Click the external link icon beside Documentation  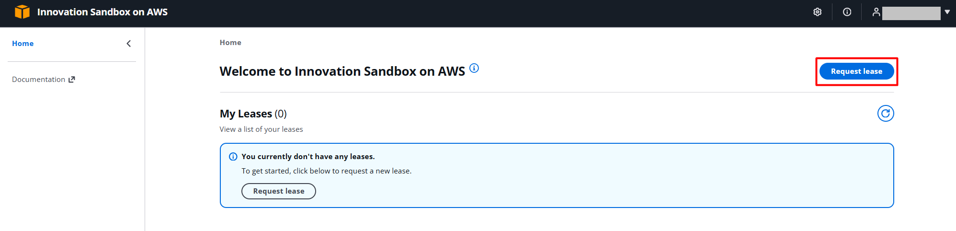[x=72, y=80]
